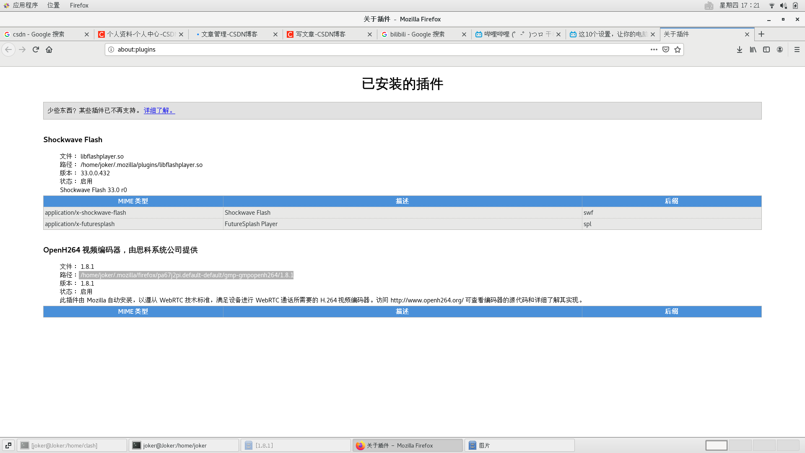
Task: Open page actions three-dots menu
Action: (654, 49)
